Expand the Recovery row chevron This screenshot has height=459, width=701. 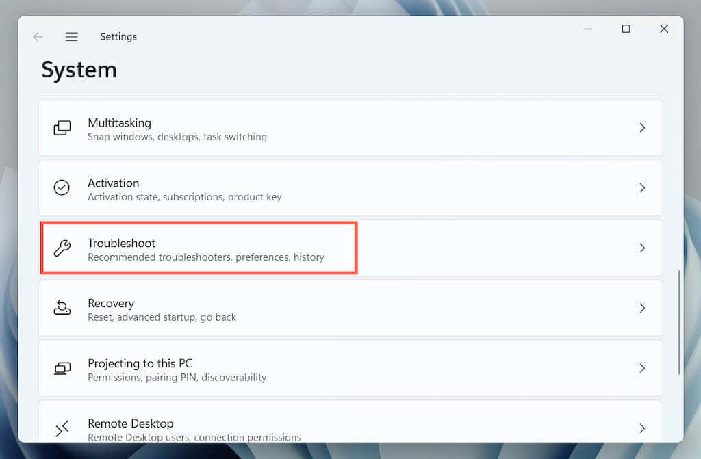click(642, 308)
